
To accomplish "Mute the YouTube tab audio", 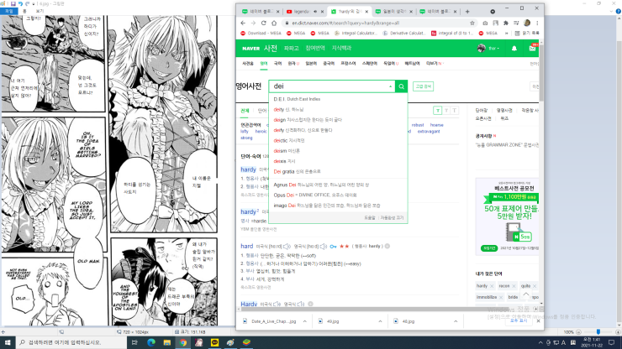I will pyautogui.click(x=315, y=12).
